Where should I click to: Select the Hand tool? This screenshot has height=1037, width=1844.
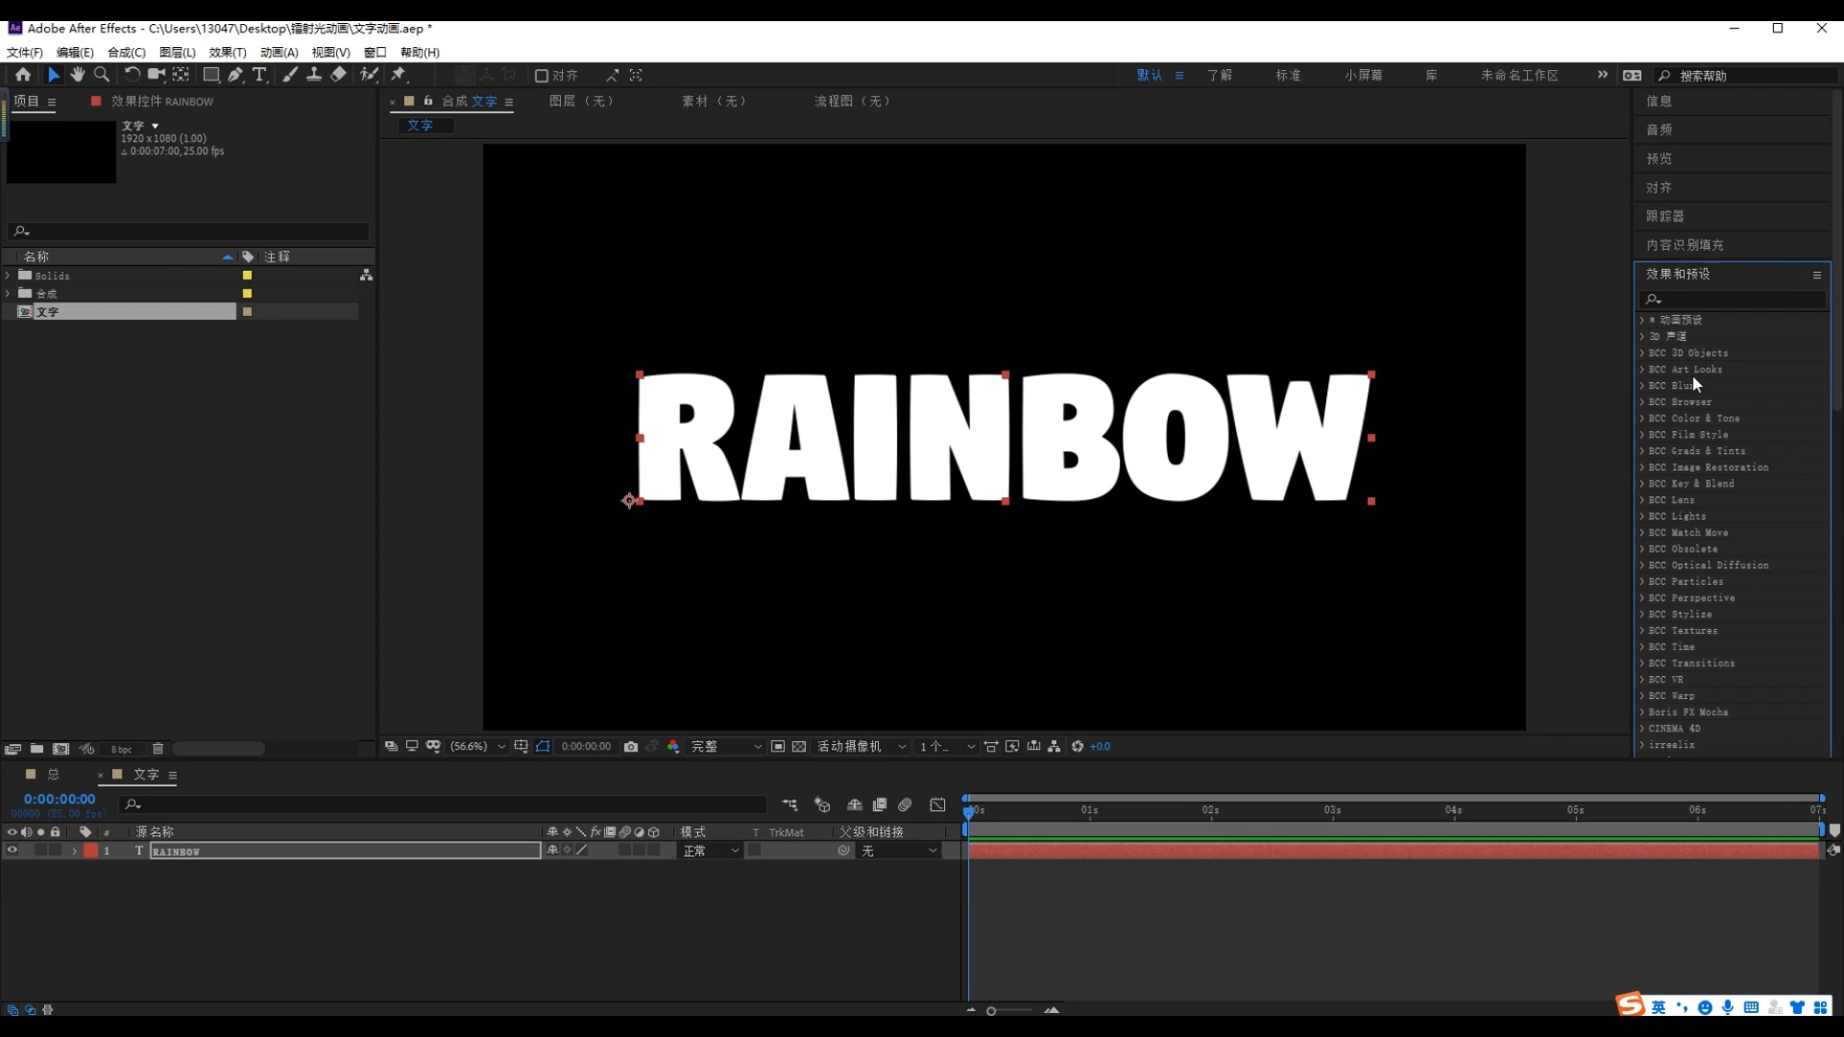point(78,75)
